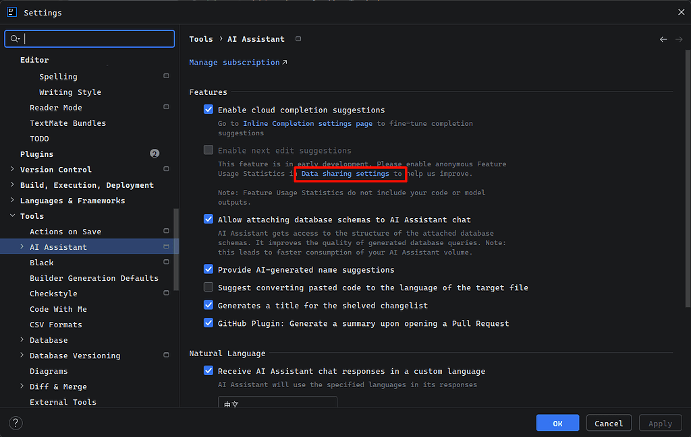Uncheck GitHub Plugin Pull Request summary option
Image resolution: width=691 pixels, height=437 pixels.
209,323
